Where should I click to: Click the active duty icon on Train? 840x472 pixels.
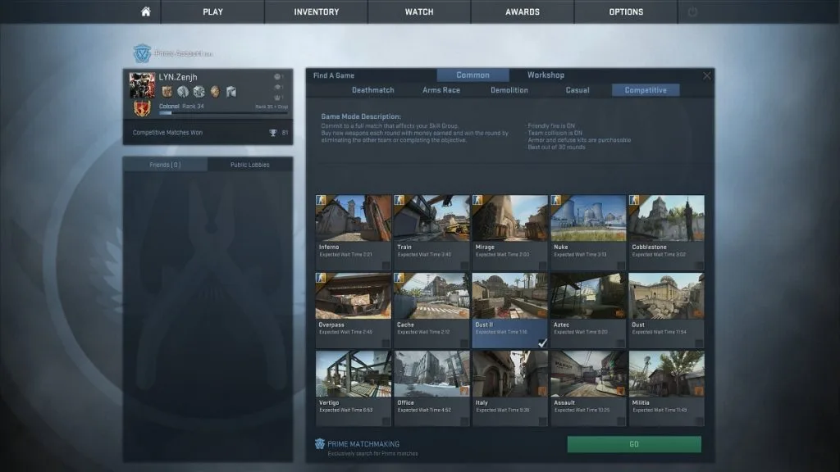[x=399, y=200]
